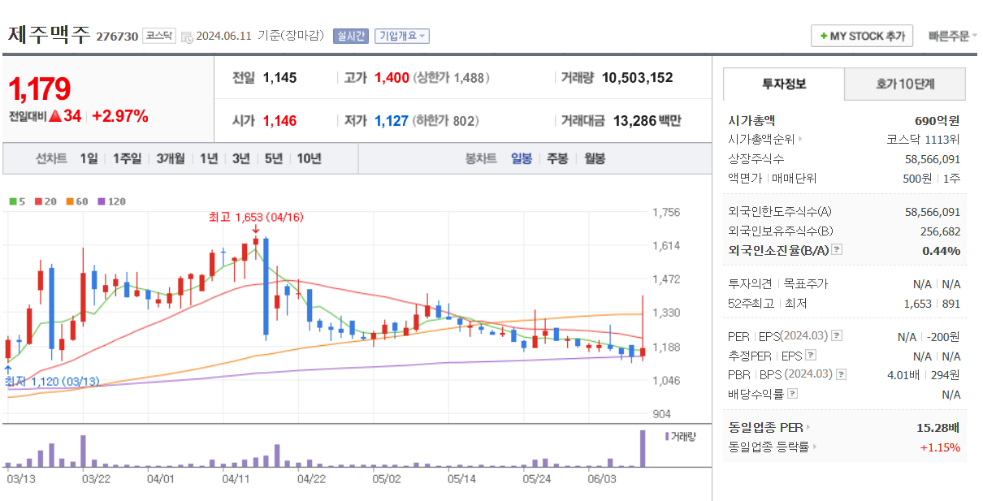Switch to the 호가10단계 tab
This screenshot has height=501, width=983.
905,84
